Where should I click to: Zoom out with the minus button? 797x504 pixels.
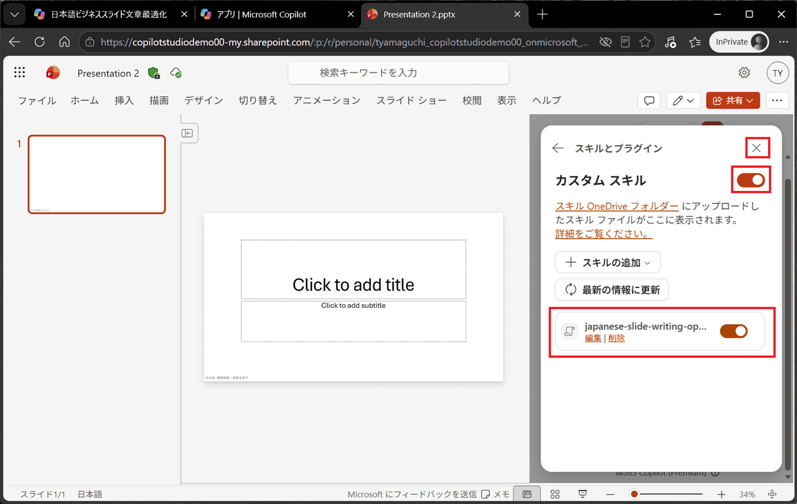[610, 494]
